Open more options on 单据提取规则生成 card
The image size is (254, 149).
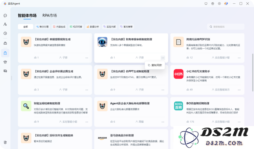[87, 58]
